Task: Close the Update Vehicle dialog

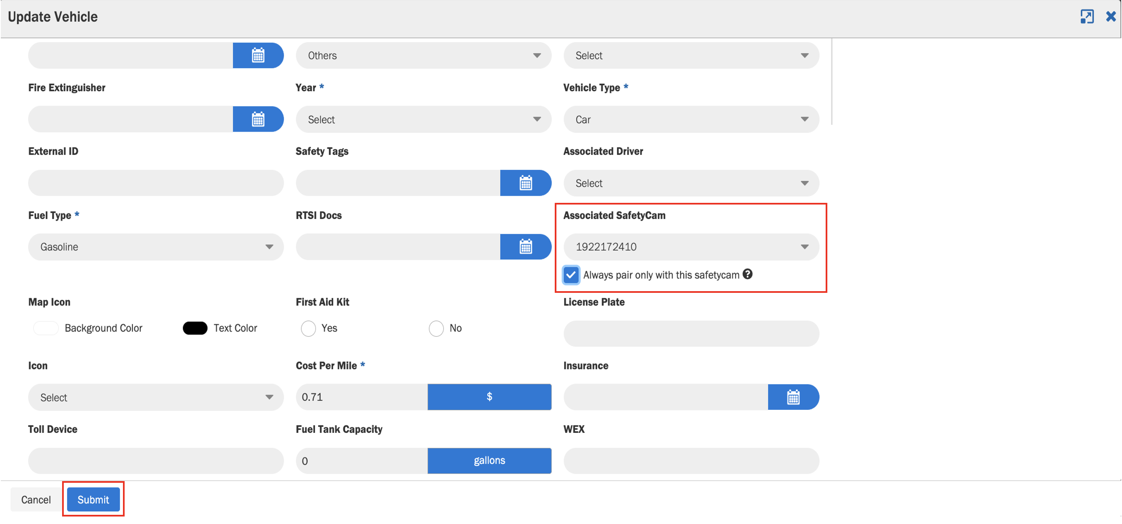Action: (x=1110, y=17)
